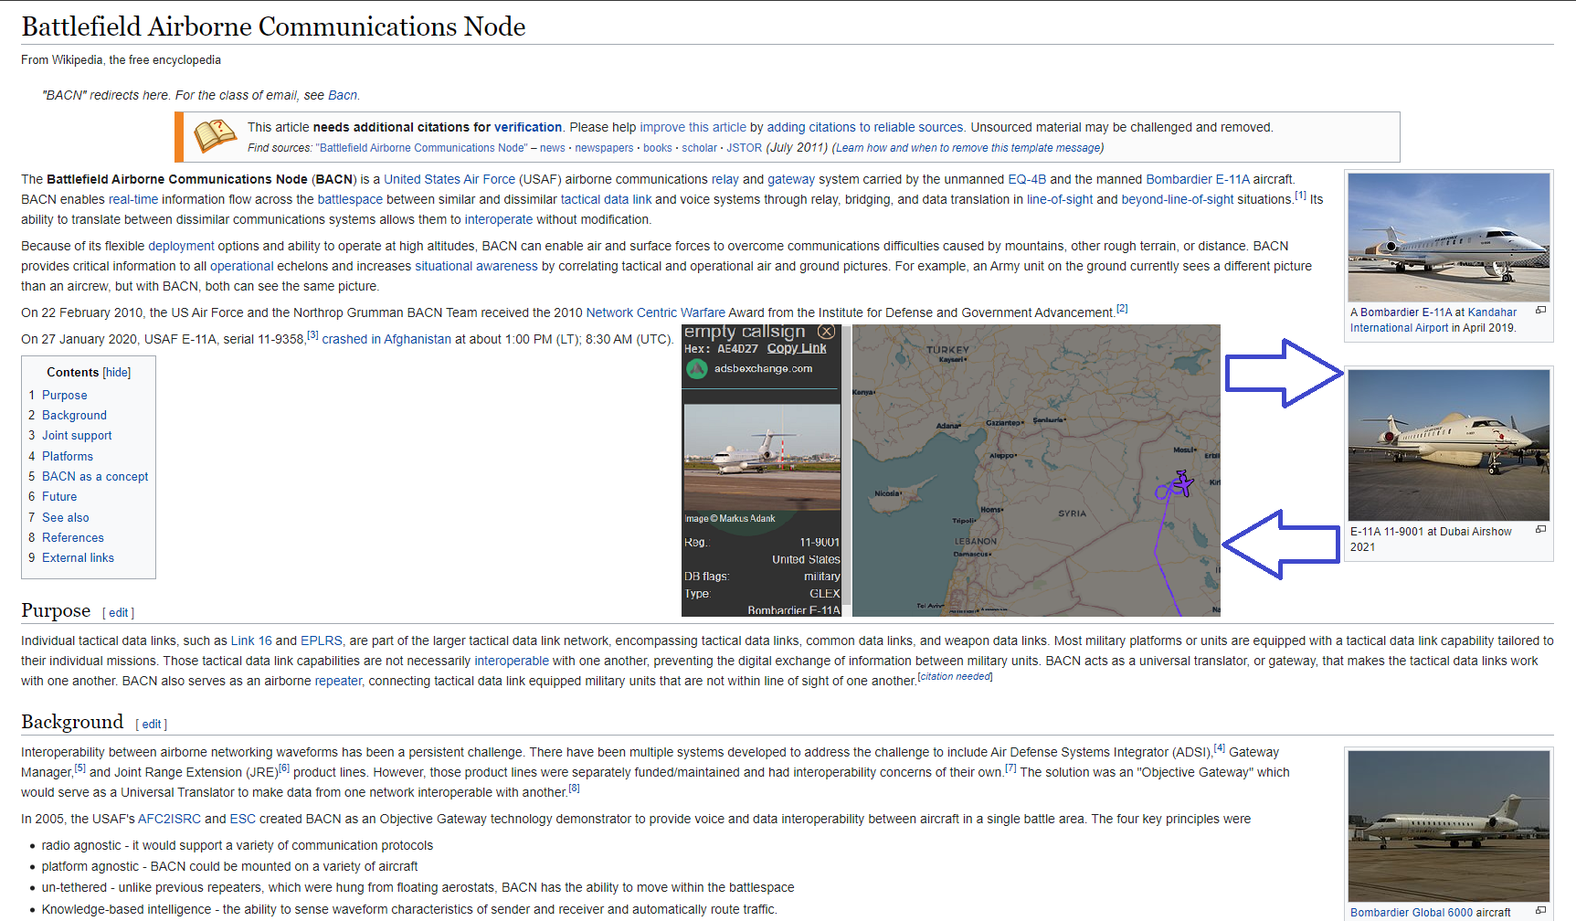The image size is (1576, 921).
Task: Click the enlarge icon under Dubai Airshow photo
Action: [1540, 530]
